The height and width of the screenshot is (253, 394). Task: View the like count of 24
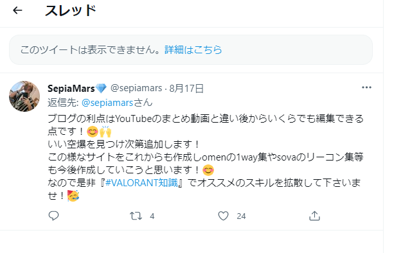pos(241,216)
